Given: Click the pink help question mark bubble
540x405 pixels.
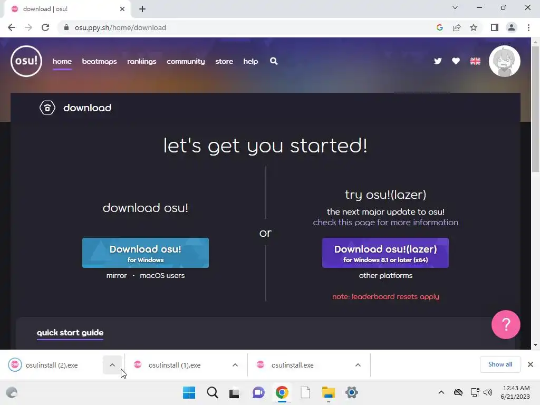Looking at the screenshot, I should coord(506,324).
